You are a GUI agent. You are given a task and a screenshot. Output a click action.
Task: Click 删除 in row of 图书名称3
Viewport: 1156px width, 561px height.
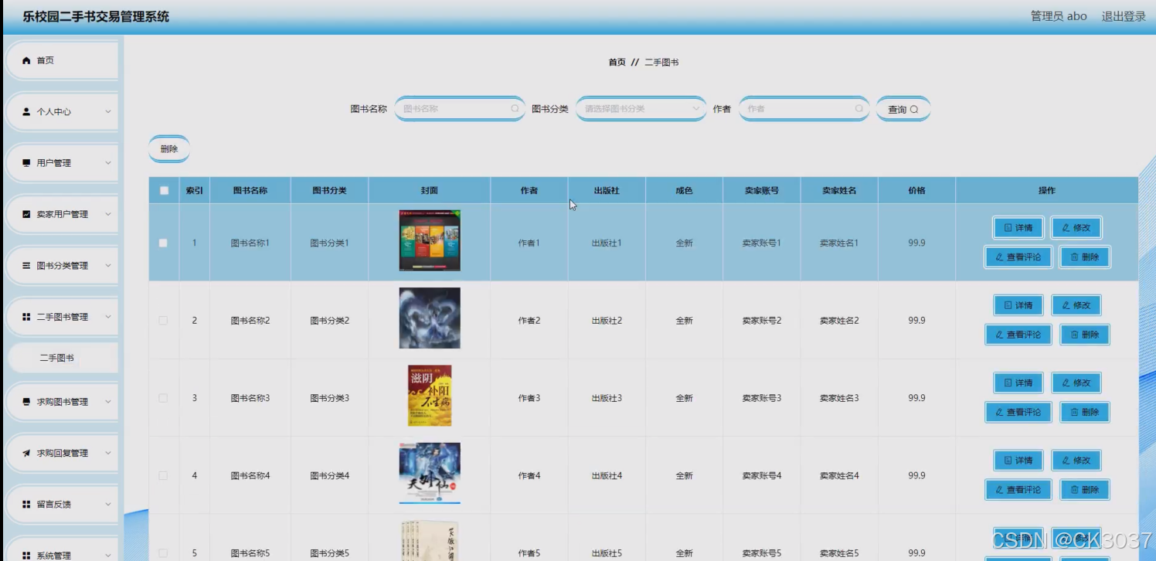coord(1085,412)
